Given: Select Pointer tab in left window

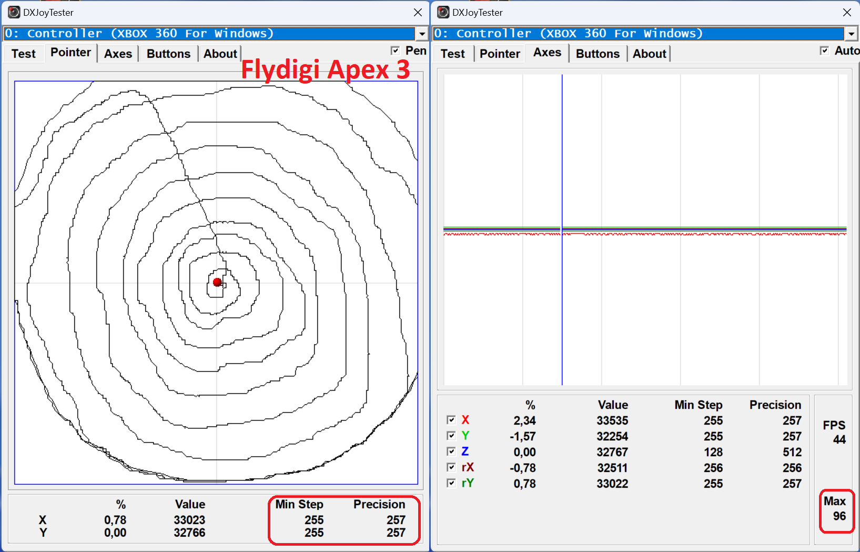Looking at the screenshot, I should point(70,53).
